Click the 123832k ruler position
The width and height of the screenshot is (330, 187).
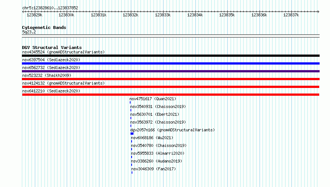coord(131,15)
